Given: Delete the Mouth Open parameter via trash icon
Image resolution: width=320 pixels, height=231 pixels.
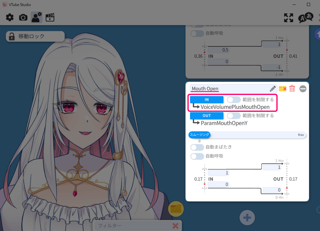Looking at the screenshot, I should pos(292,89).
